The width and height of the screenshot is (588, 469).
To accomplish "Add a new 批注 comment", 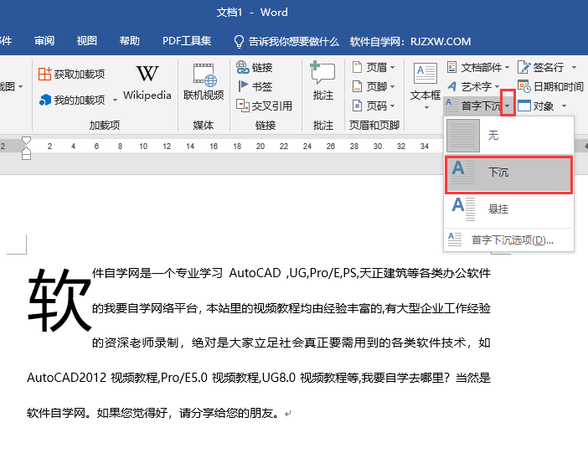I will coord(322,81).
